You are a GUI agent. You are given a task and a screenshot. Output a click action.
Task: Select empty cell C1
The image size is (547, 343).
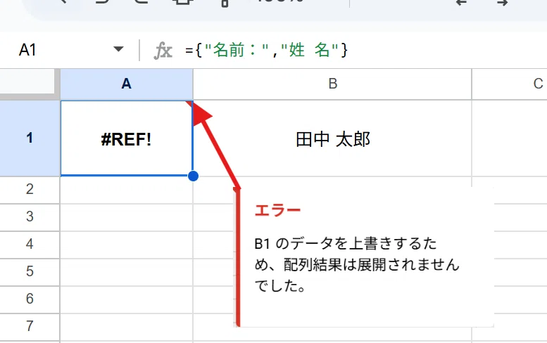point(510,138)
